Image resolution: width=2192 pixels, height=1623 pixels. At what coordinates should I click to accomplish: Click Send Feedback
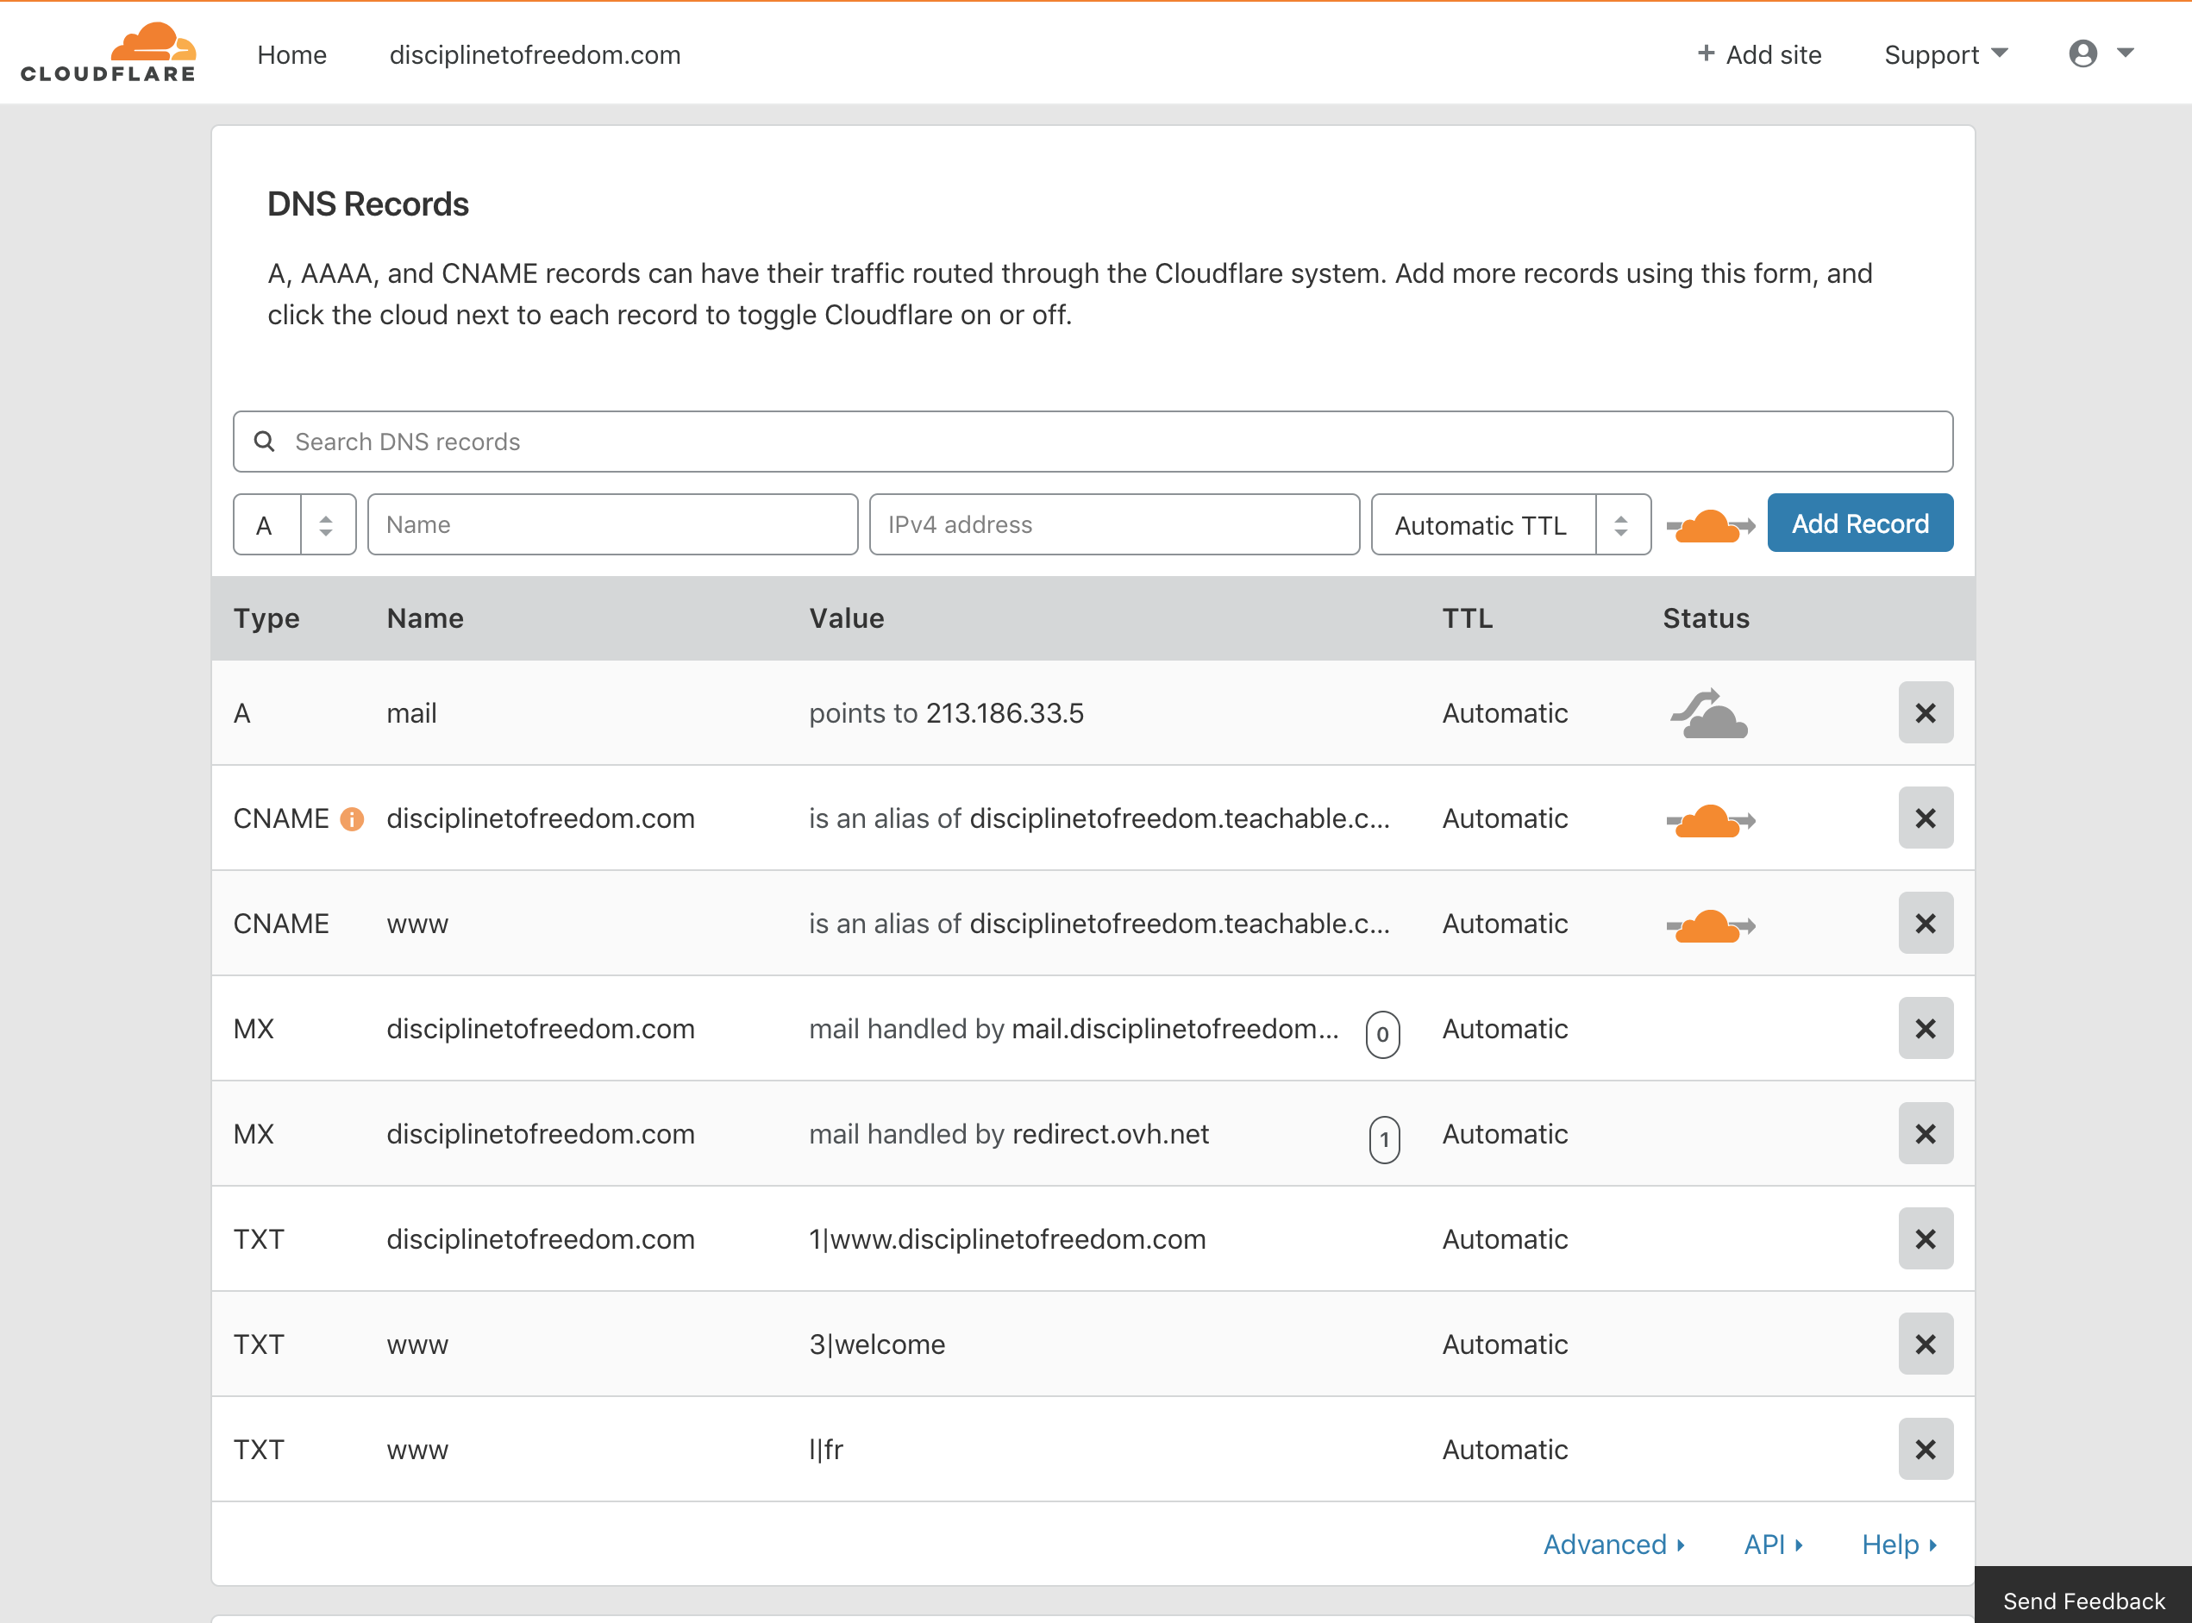coord(2083,1601)
